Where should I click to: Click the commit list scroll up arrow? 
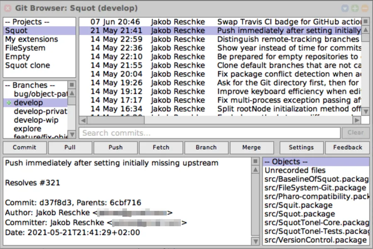(366, 30)
